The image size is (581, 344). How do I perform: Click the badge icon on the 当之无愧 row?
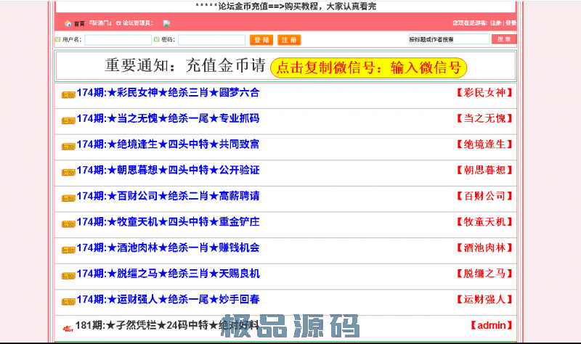pos(68,121)
